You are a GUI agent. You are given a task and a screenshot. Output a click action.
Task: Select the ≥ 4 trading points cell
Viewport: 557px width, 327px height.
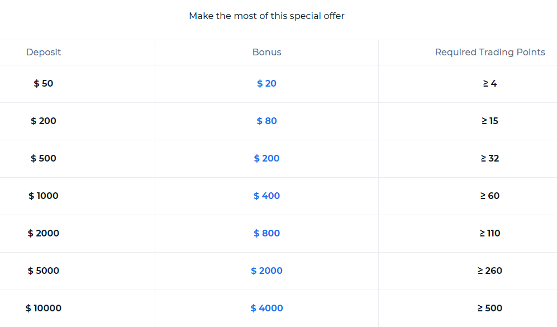coord(490,83)
